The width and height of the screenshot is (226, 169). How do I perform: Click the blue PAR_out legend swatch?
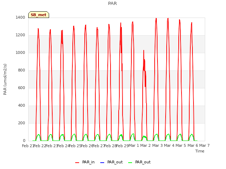[102, 163]
